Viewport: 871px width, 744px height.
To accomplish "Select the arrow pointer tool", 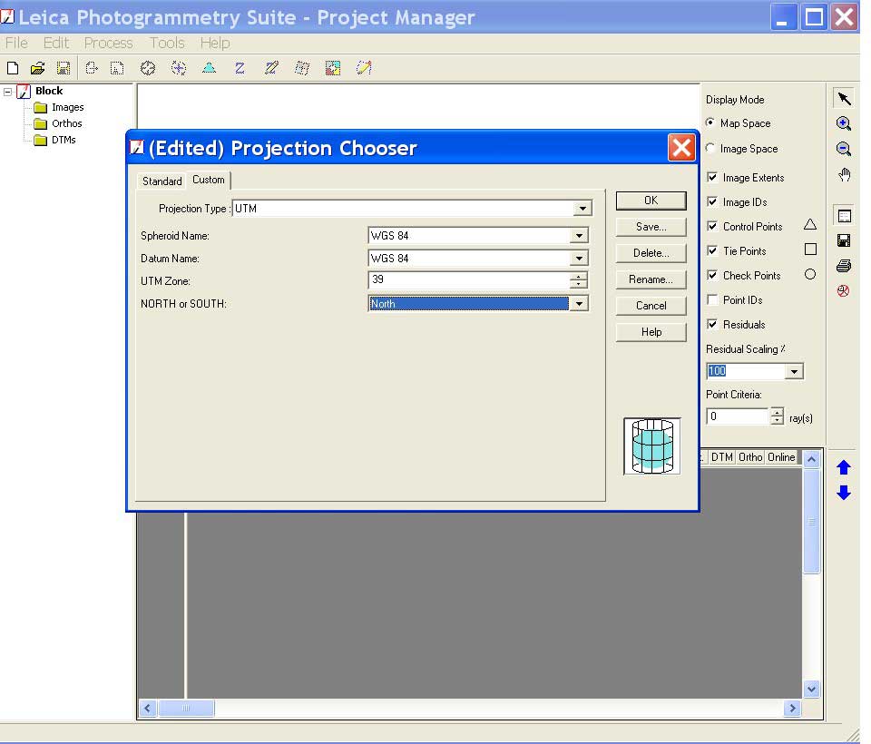I will click(844, 99).
